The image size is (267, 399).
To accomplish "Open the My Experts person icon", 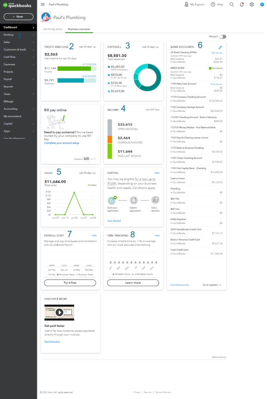I will pyautogui.click(x=187, y=4).
